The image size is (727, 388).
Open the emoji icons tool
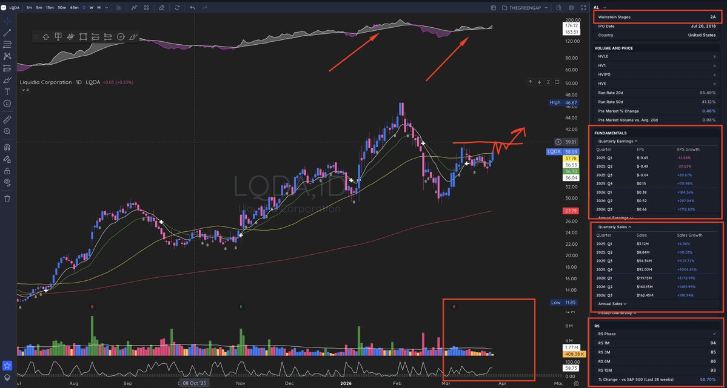(7, 104)
